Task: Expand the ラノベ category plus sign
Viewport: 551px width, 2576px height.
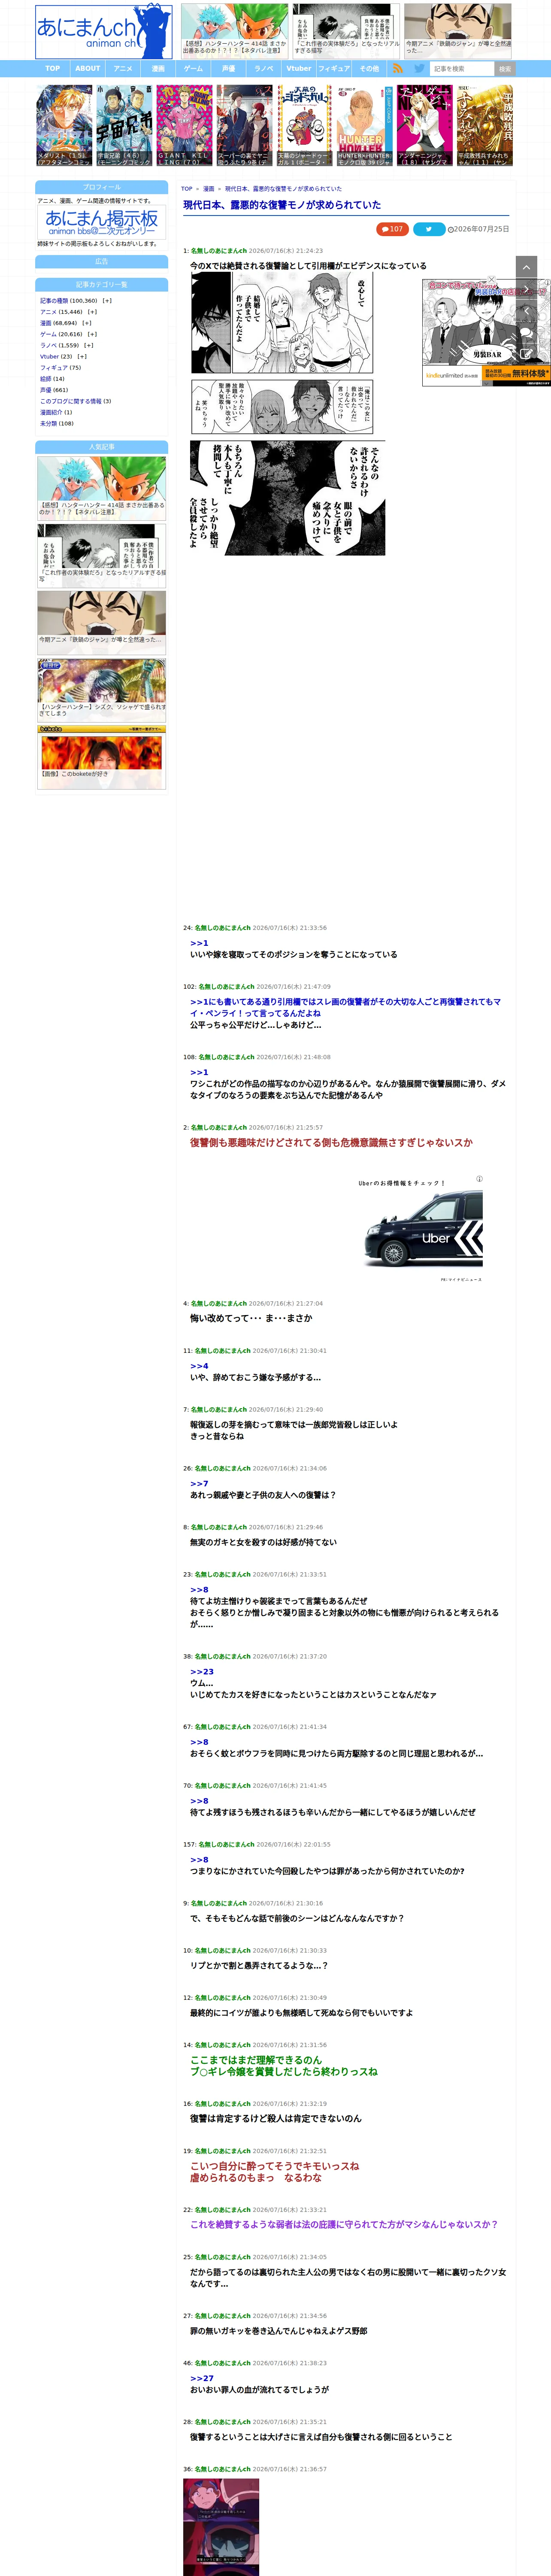Action: coord(88,345)
